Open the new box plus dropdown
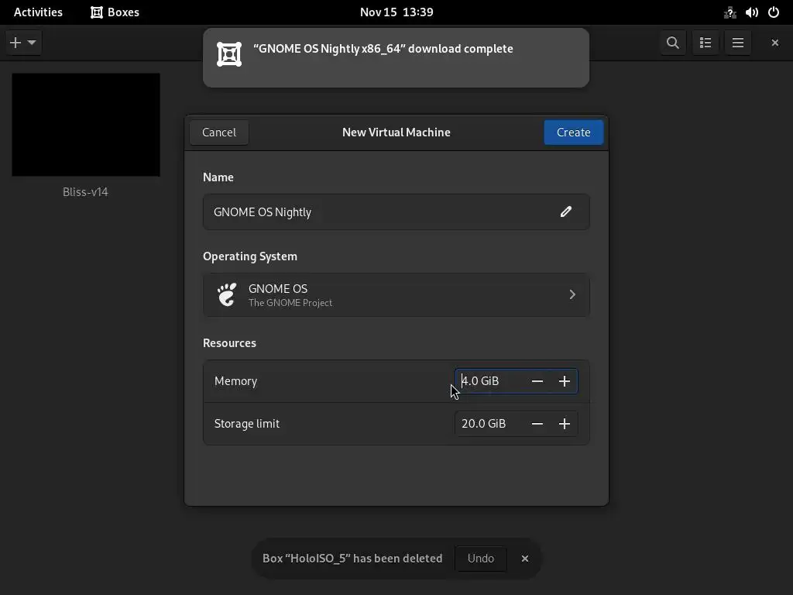The image size is (793, 595). coord(23,43)
